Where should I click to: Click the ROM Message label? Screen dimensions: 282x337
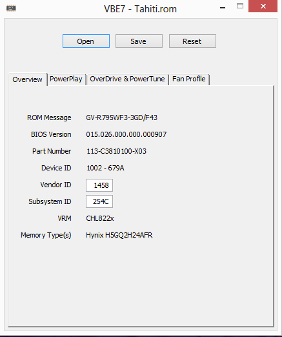point(49,117)
